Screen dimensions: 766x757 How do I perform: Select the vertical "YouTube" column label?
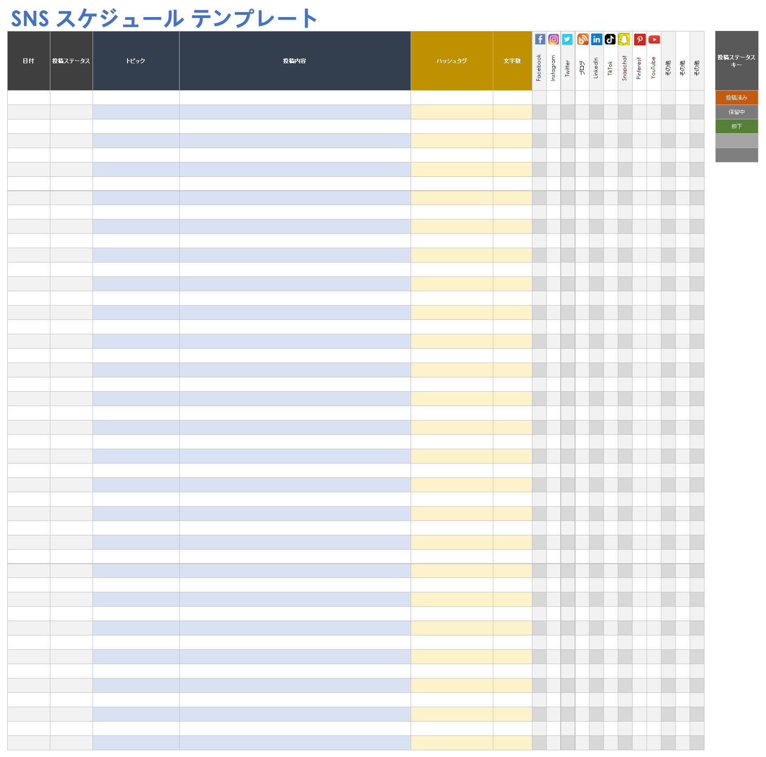point(653,68)
